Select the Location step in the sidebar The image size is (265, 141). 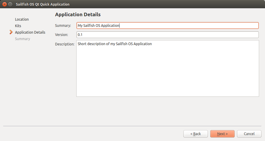coord(22,19)
